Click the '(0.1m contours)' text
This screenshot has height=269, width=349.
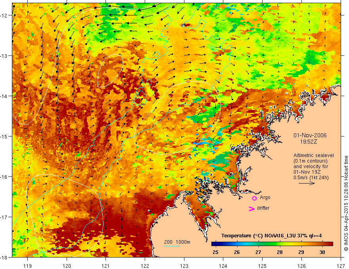[x=311, y=161]
